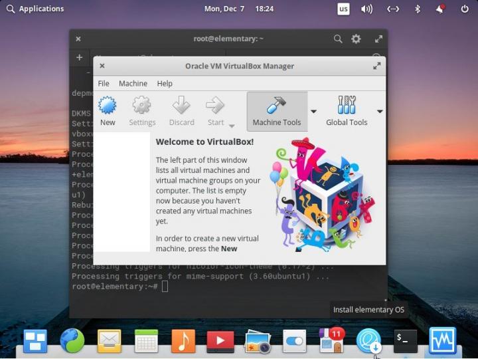Add a new terminal tab with plus
The height and width of the screenshot is (359, 478).
tap(79, 58)
